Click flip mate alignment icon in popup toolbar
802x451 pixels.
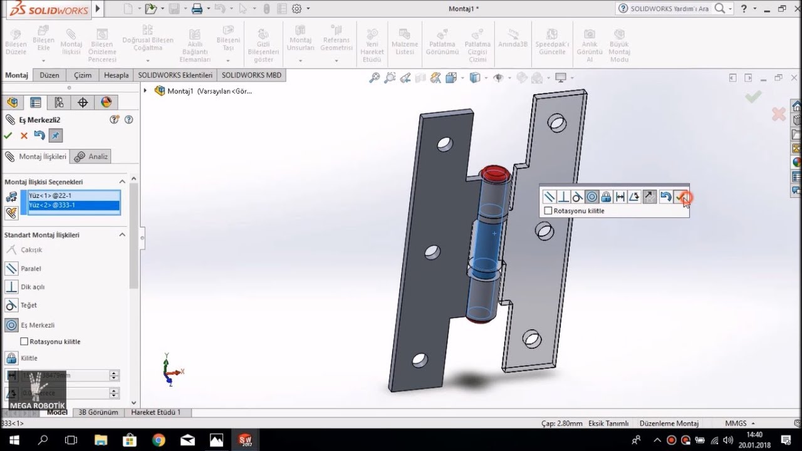(650, 197)
